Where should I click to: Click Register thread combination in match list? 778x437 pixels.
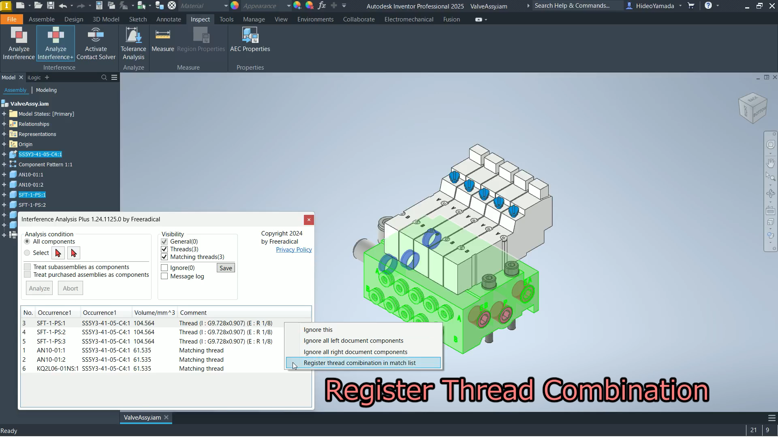pos(359,363)
